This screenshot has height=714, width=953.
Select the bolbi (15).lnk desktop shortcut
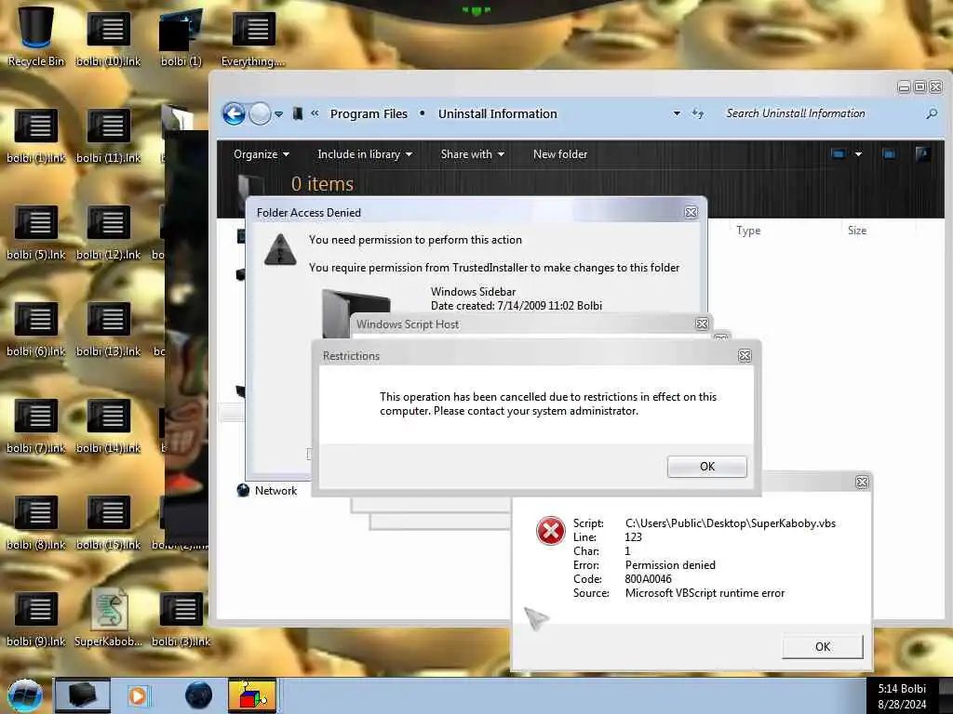pyautogui.click(x=109, y=522)
